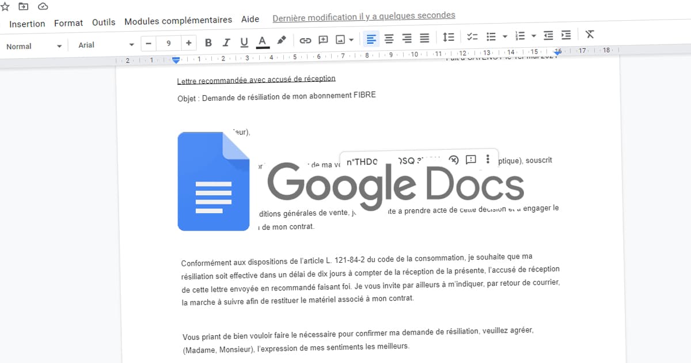Insert a numbered list

(521, 36)
